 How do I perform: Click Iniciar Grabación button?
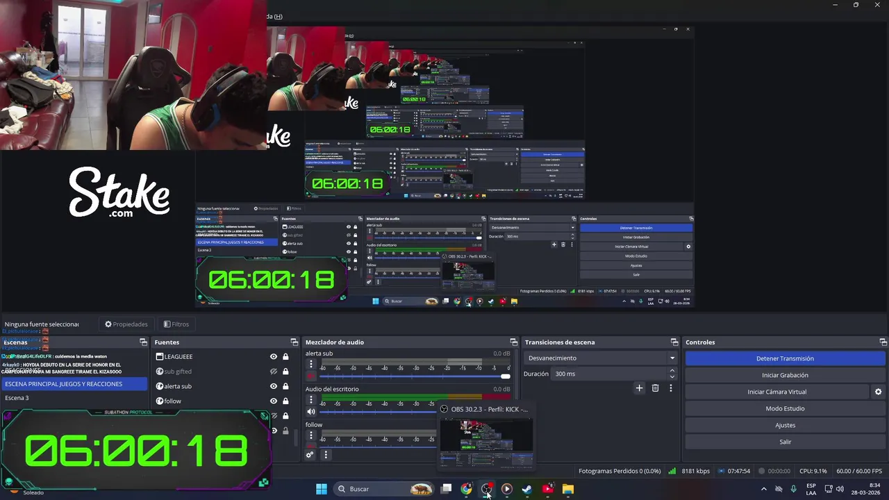tap(785, 375)
